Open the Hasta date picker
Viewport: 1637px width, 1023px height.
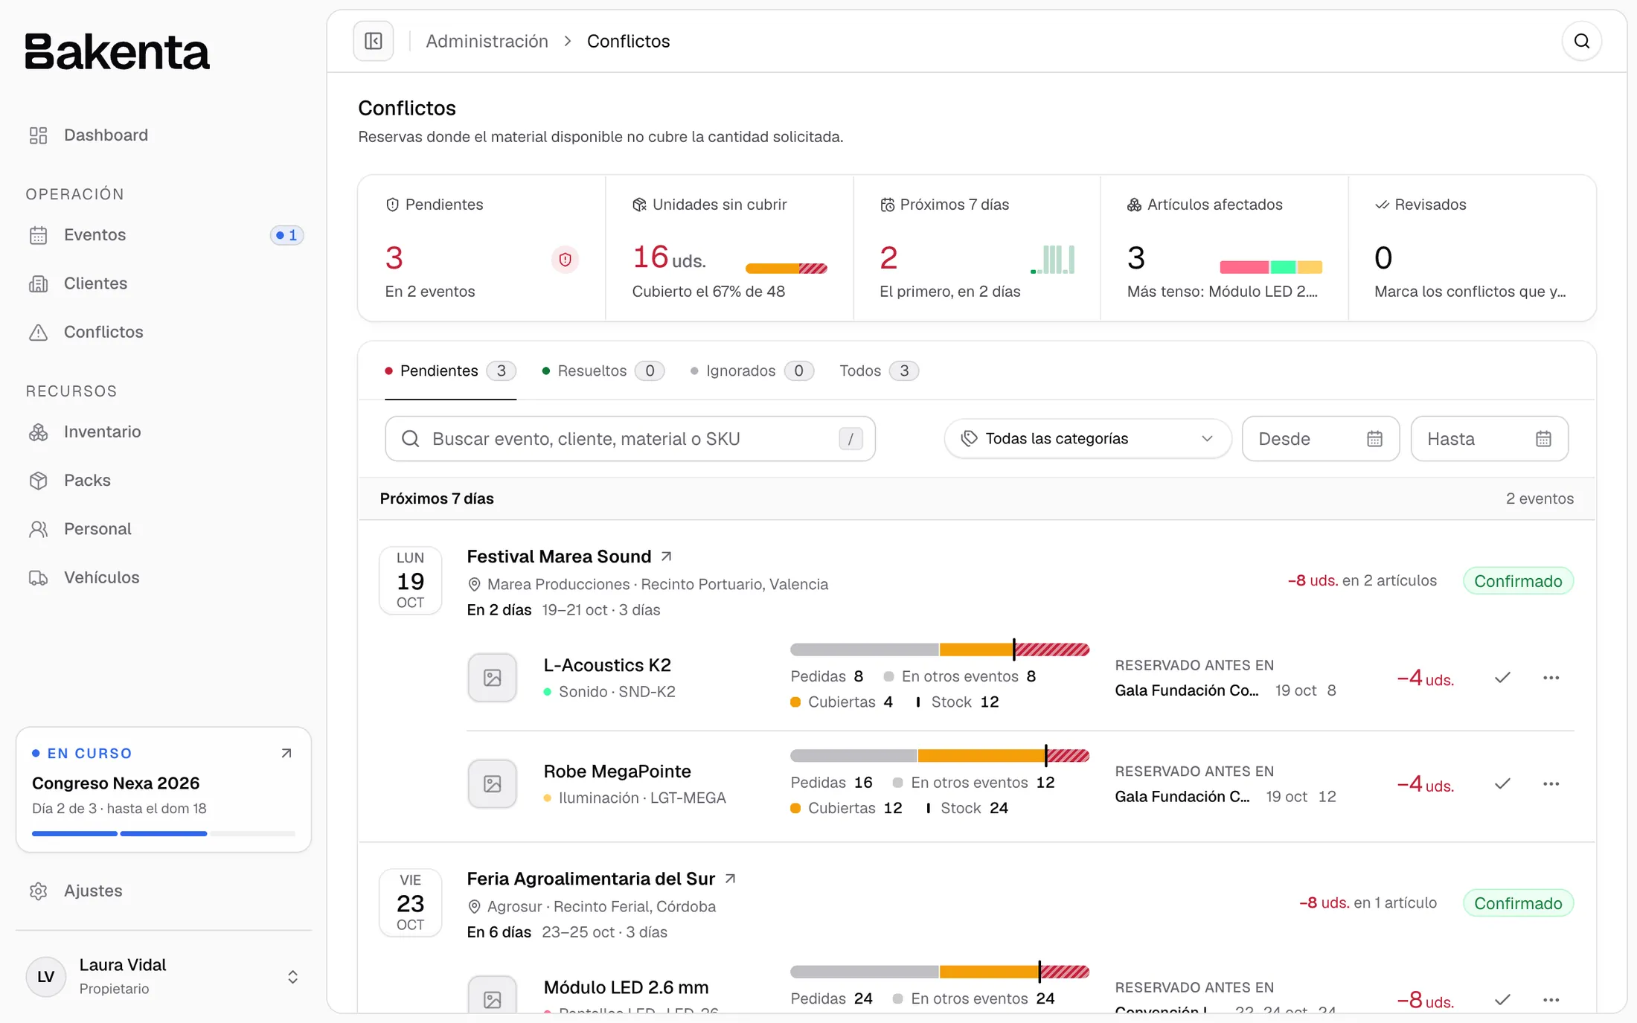(x=1489, y=439)
